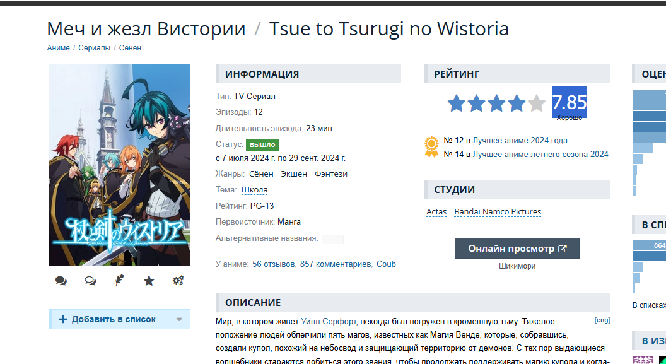Expand the Добавить в список dropdown arrow
This screenshot has height=364, width=666.
click(179, 319)
